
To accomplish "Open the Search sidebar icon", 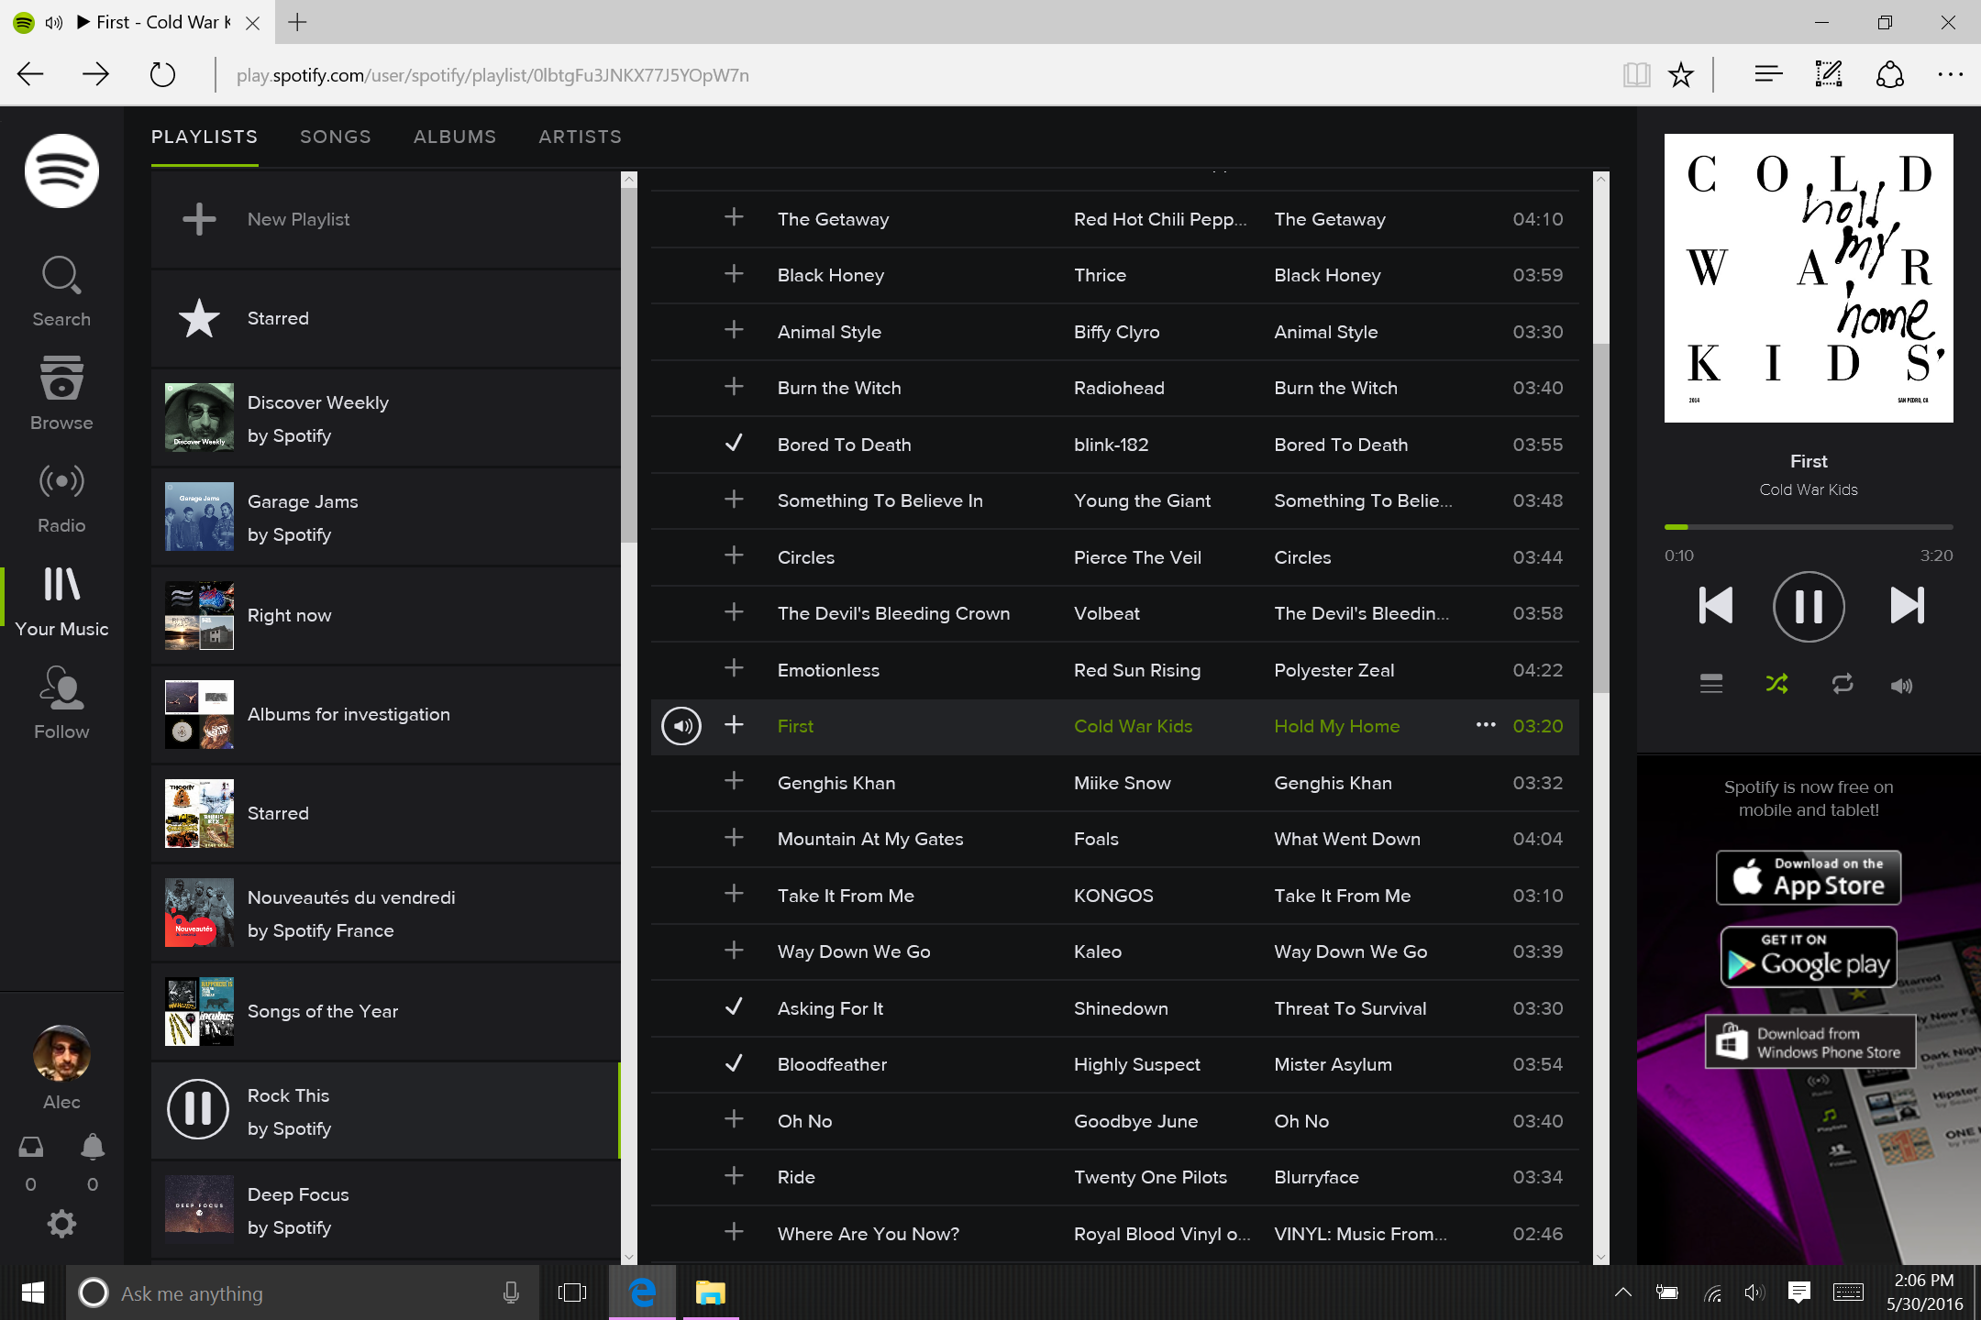I will pyautogui.click(x=61, y=291).
